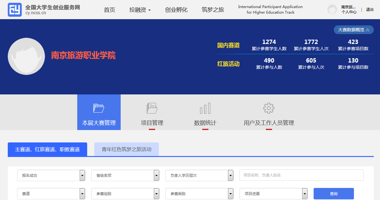
Task: Expand the 负责人学历层次 dropdown
Action: point(199,176)
